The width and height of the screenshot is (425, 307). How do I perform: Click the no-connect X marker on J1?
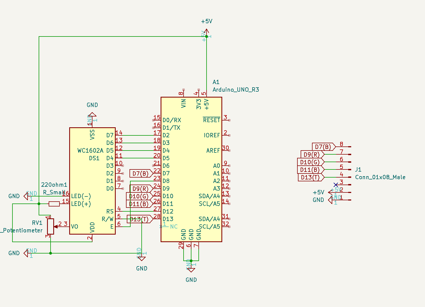click(336, 185)
